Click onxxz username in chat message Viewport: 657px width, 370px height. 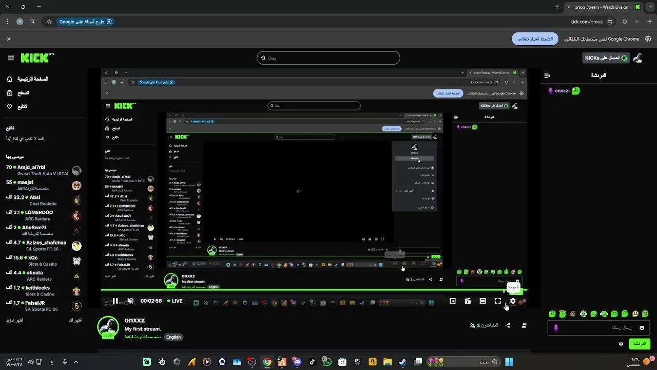pyautogui.click(x=562, y=91)
